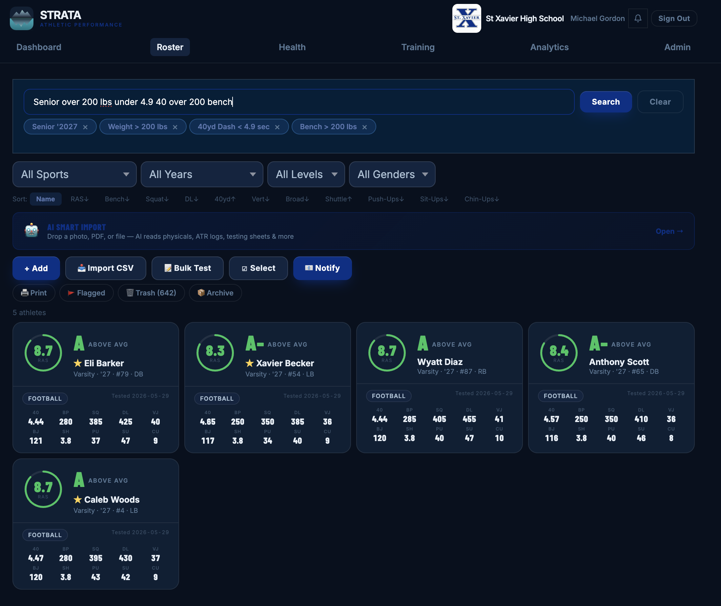The width and height of the screenshot is (721, 606).
Task: Go to the Dashboard tab
Action: (39, 48)
